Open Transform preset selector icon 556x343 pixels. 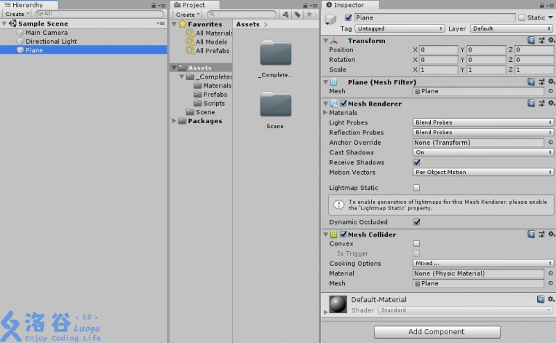pos(541,40)
